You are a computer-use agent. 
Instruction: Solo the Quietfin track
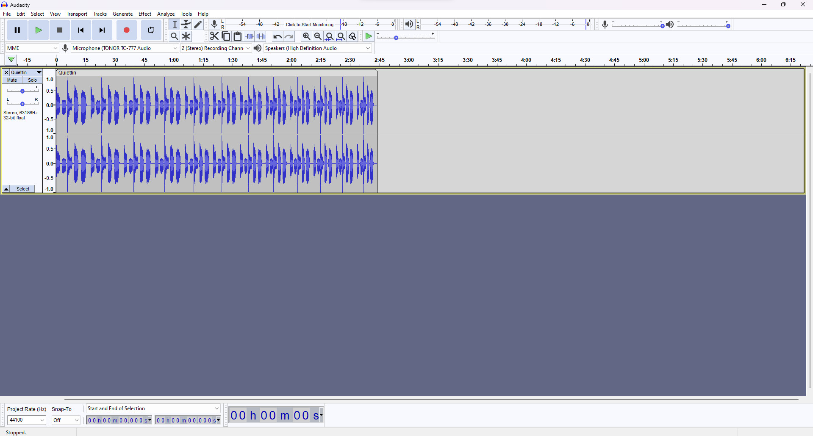(x=33, y=80)
